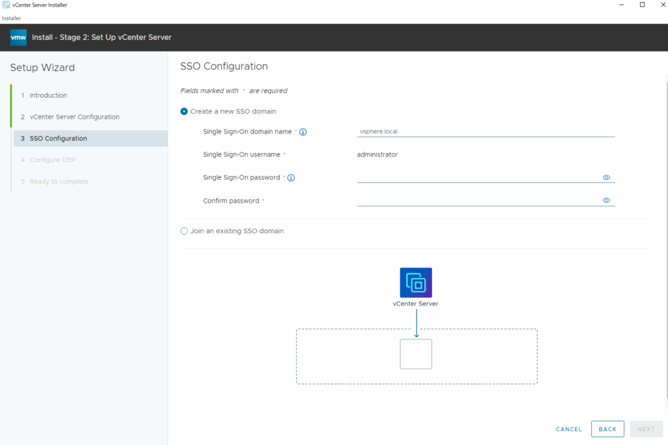668x445 pixels.
Task: Click into the Confirm password field
Action: (478, 201)
